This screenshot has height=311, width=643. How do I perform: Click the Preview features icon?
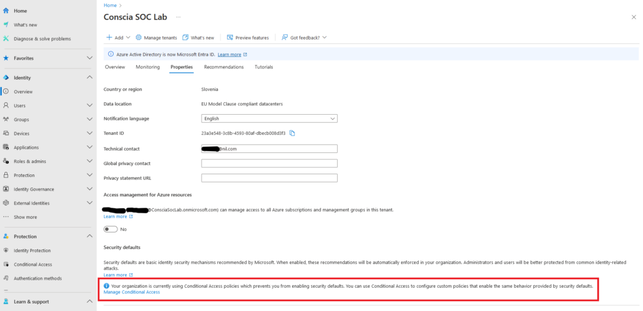(230, 37)
